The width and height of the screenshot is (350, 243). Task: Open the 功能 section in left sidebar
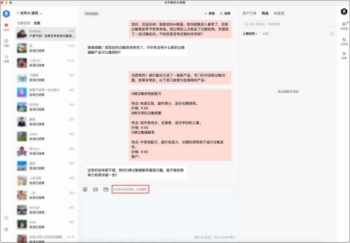[6, 43]
